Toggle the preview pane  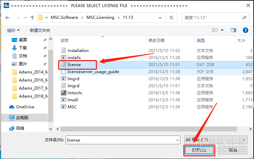[233, 30]
